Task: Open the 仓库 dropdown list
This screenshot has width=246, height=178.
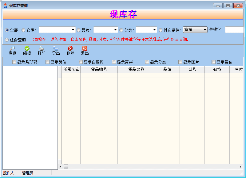Action: pyautogui.click(x=73, y=30)
